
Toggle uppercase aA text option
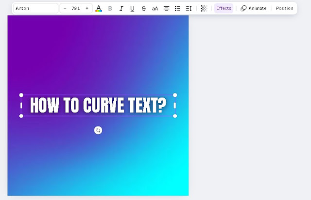pyautogui.click(x=155, y=8)
